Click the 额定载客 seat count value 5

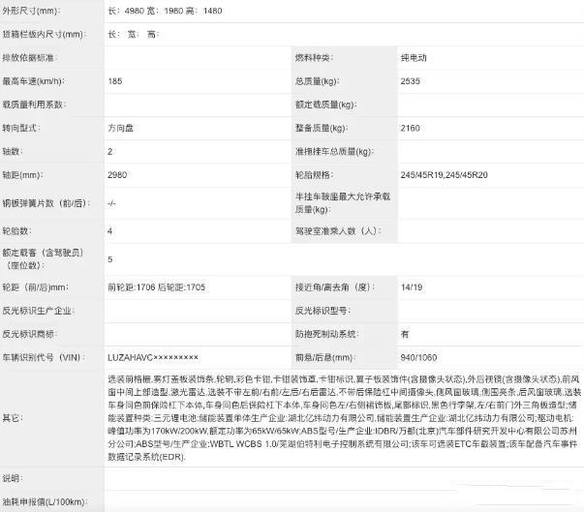tap(110, 258)
